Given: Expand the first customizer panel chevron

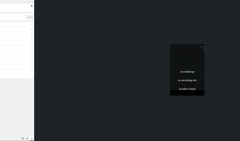Looking at the screenshot, I should (32, 25).
